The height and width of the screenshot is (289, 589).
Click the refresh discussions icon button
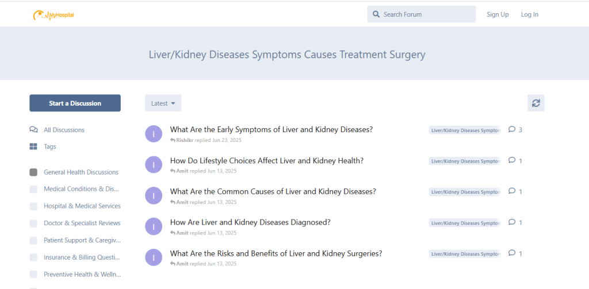[x=536, y=103]
